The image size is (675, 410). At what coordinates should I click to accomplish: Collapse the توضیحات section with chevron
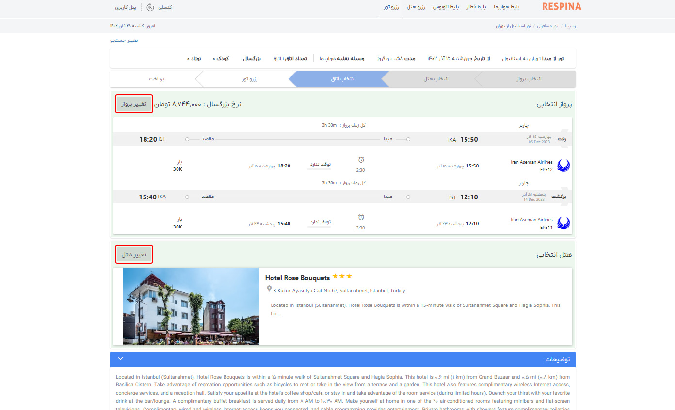[121, 359]
